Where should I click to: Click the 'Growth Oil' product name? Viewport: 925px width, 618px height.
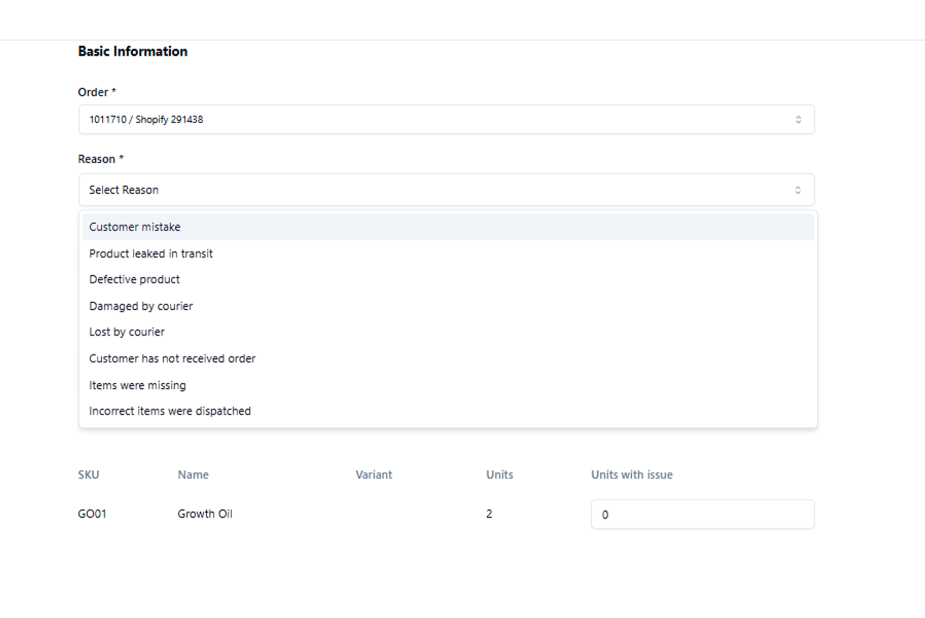205,514
